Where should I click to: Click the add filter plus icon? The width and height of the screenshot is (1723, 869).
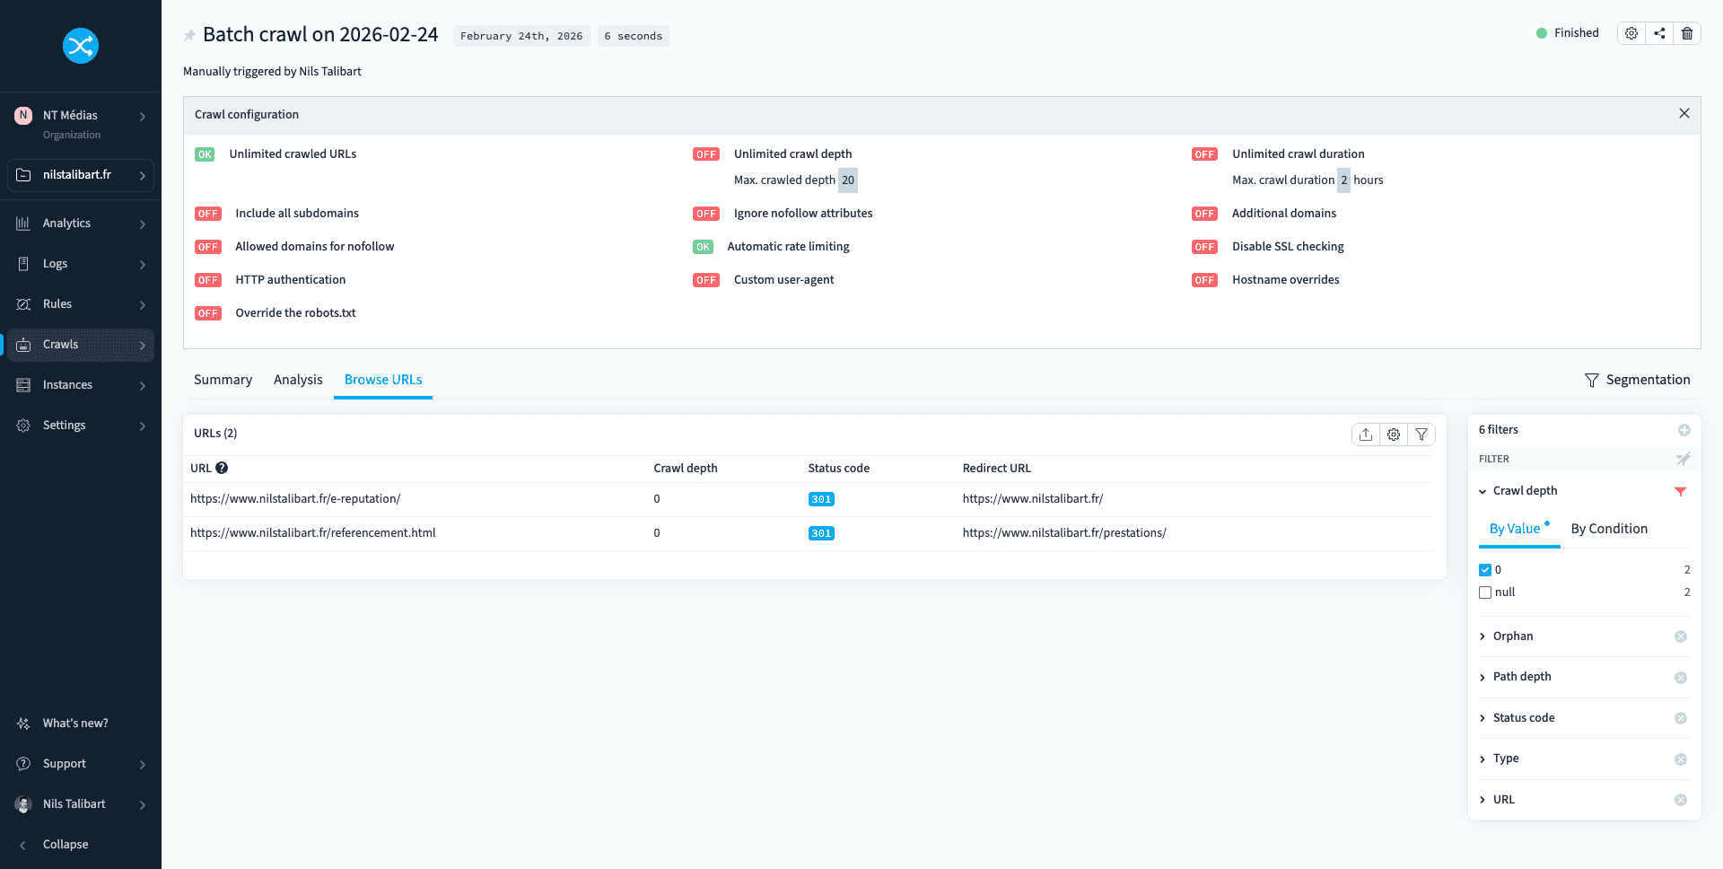pos(1684,430)
